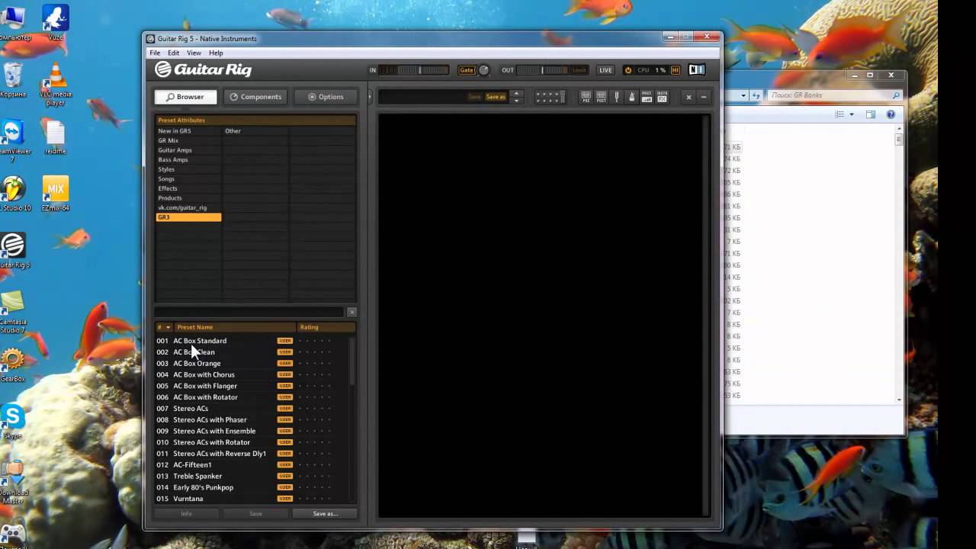Toggle the Gate noise gate button
The width and height of the screenshot is (976, 549).
(466, 70)
